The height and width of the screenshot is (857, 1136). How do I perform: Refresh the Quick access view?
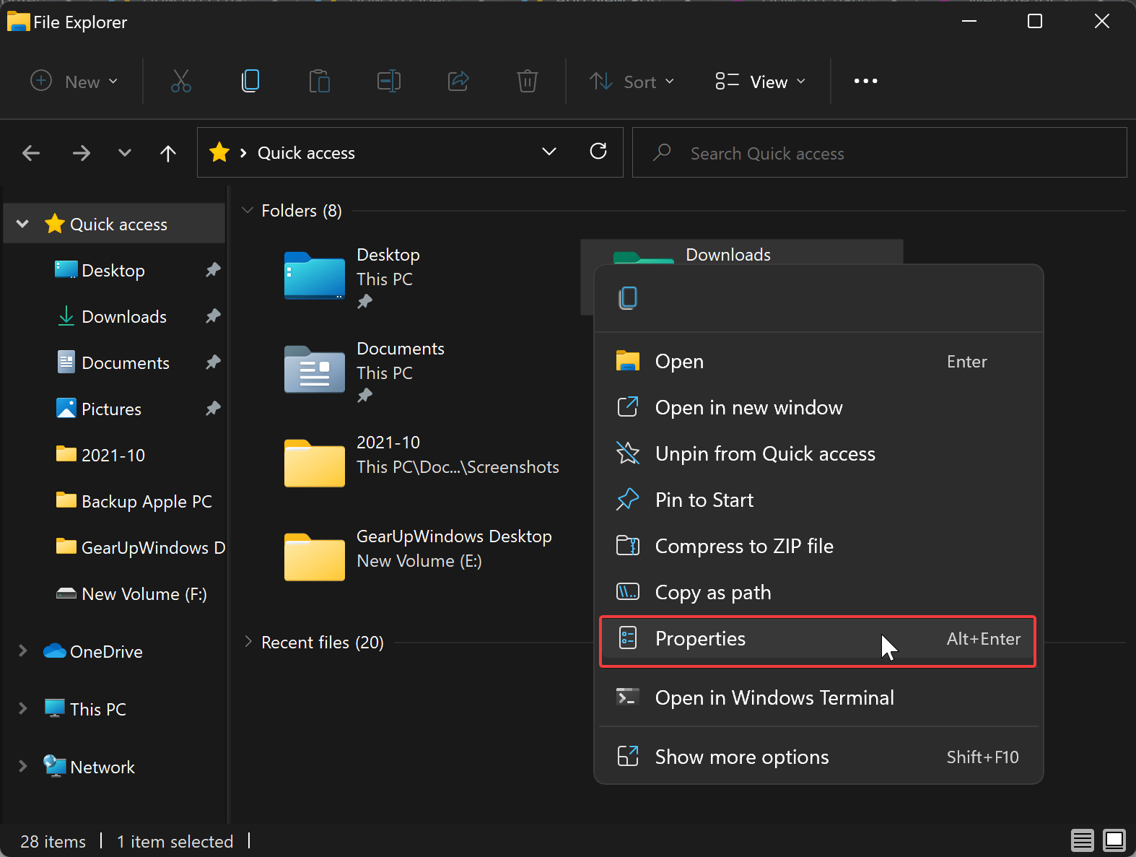[x=598, y=152]
